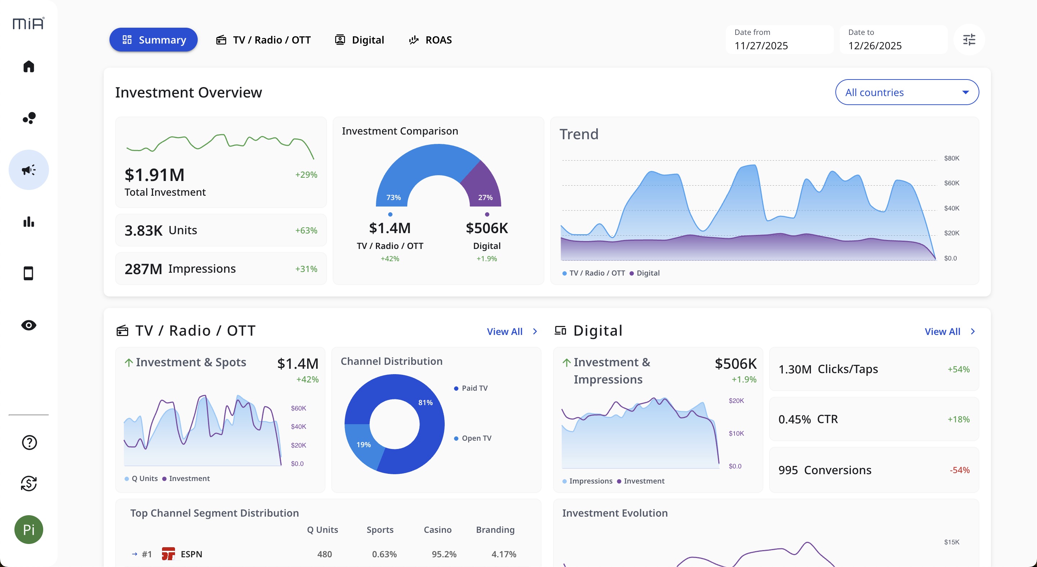Switch to the ROAS tab
Screen dimensions: 1037x567
pos(430,40)
